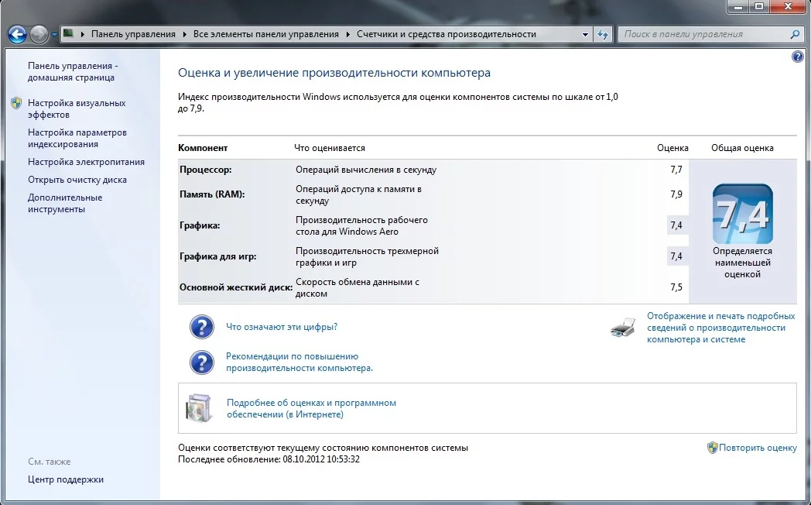Select the Графика: row label
This screenshot has width=811, height=505.
[200, 225]
